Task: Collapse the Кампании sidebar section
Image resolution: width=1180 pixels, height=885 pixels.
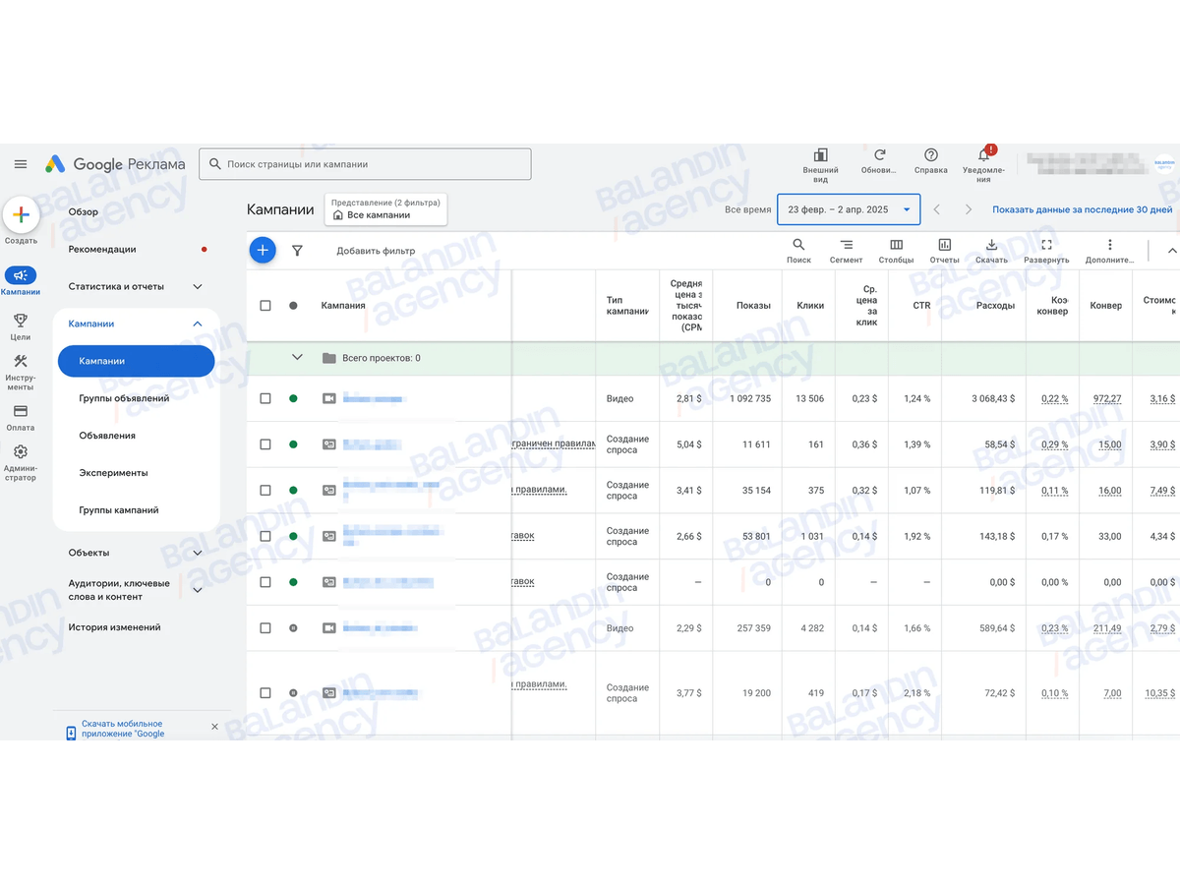Action: pos(198,324)
